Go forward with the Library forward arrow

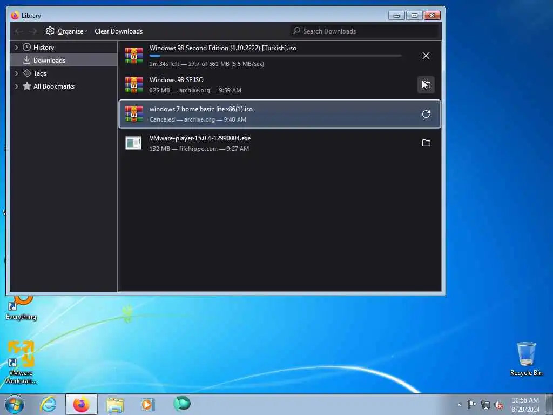point(33,31)
